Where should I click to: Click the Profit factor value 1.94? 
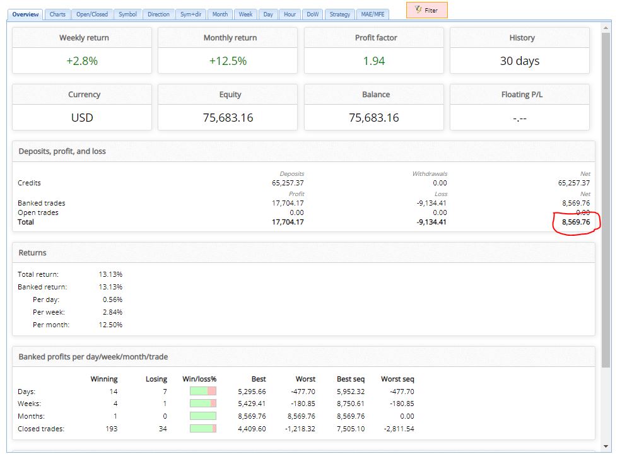(374, 61)
